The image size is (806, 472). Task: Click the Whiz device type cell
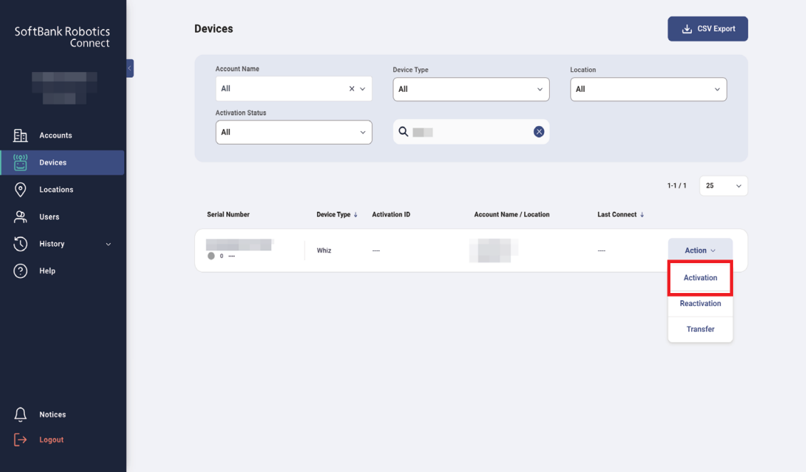pyautogui.click(x=324, y=251)
